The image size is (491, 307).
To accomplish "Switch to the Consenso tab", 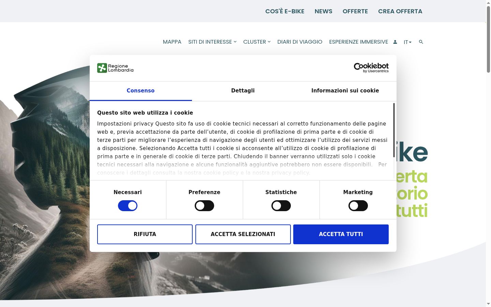I will pos(140,91).
